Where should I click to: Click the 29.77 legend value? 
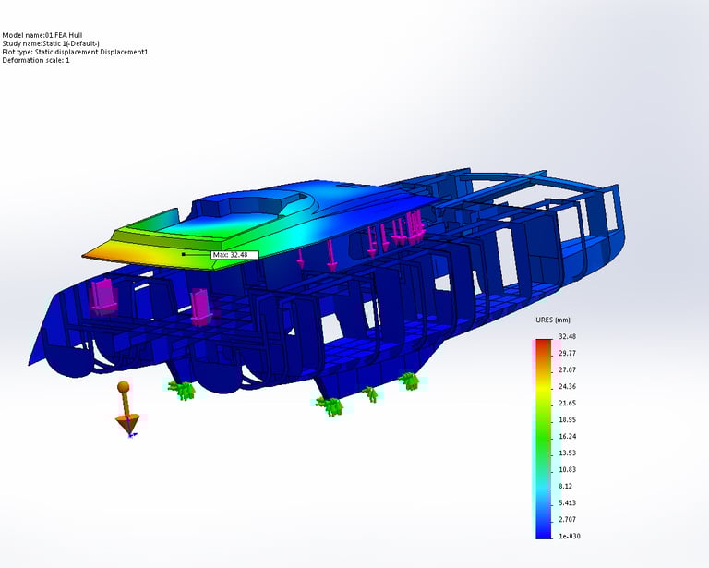[x=567, y=353]
